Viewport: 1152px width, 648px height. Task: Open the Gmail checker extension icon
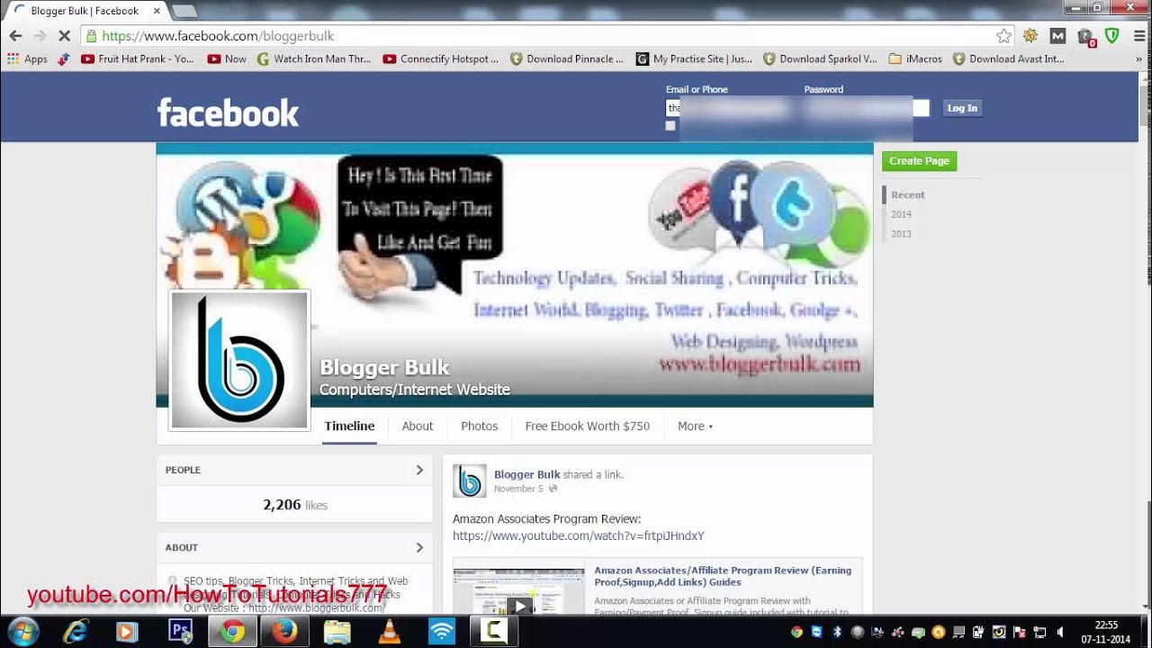point(1058,36)
